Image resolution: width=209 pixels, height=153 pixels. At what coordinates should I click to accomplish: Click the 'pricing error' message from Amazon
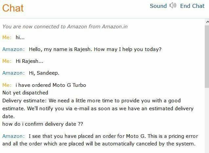coord(100,140)
